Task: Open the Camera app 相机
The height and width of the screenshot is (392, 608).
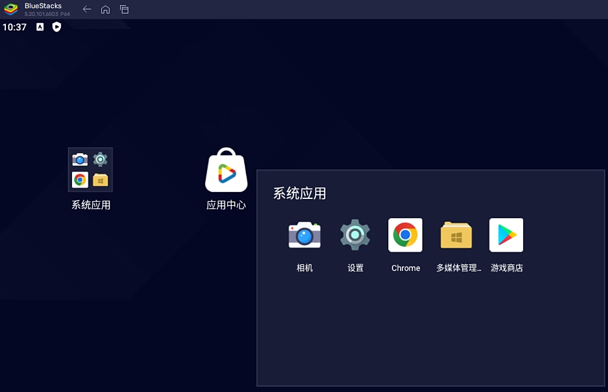Action: click(x=304, y=235)
